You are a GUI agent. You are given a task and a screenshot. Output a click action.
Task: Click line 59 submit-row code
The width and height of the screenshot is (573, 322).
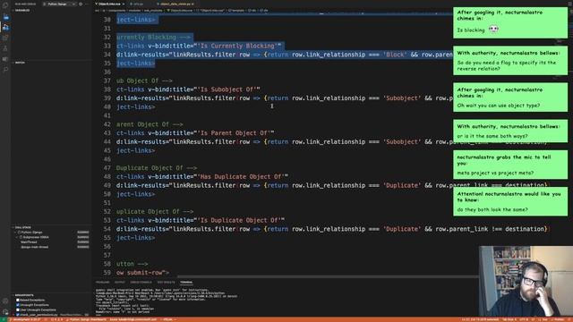[x=142, y=273]
